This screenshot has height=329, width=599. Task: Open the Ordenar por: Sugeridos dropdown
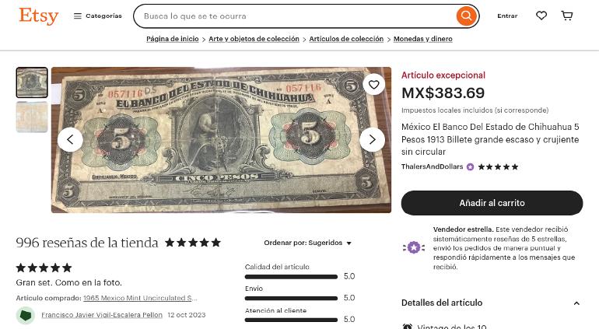(307, 243)
